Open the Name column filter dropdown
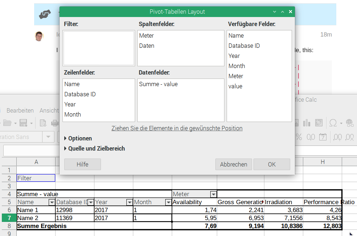This screenshot has width=357, height=236. (52, 202)
